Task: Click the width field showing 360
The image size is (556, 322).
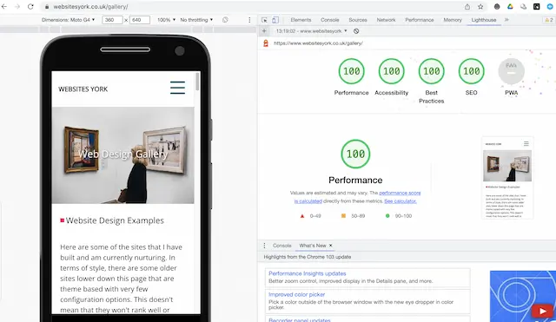Action: click(112, 20)
